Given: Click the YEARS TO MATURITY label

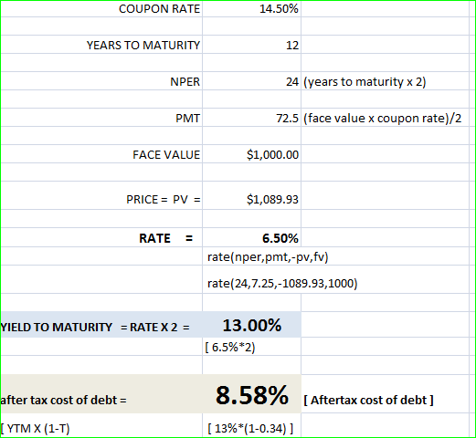Looking at the screenshot, I should point(143,46).
